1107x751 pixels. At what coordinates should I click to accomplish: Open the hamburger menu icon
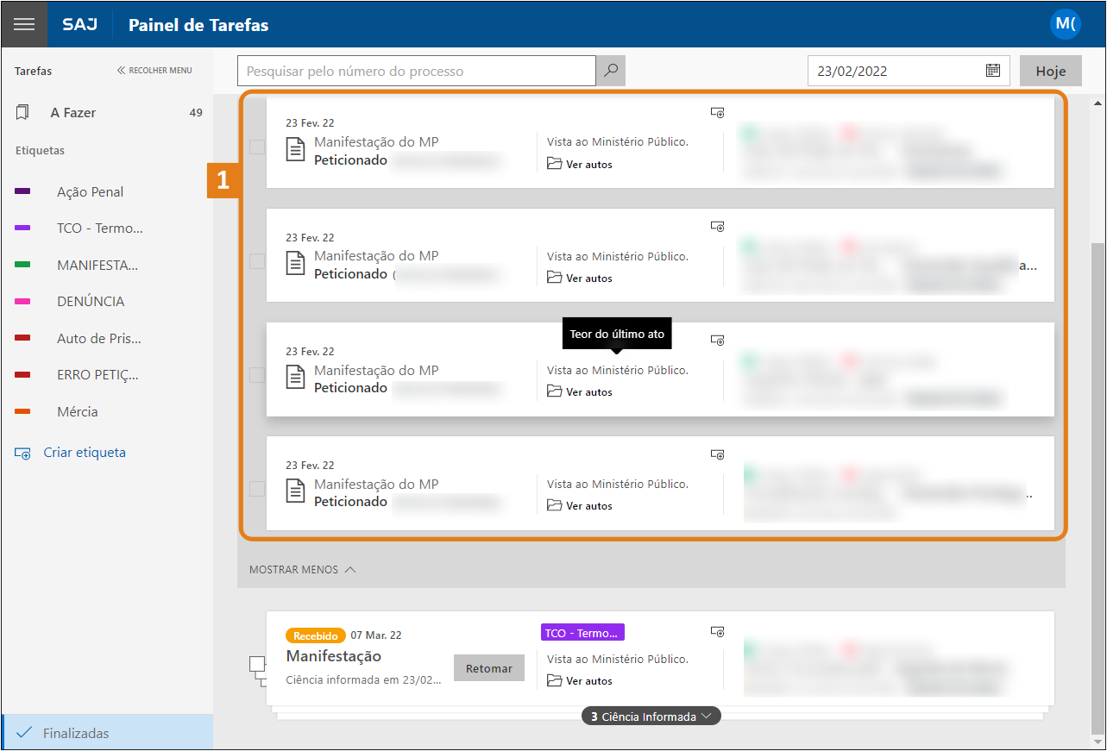pos(24,24)
